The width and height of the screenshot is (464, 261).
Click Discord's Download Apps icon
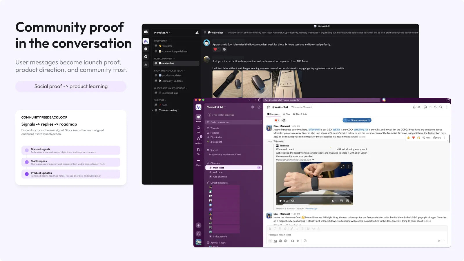coord(146,64)
